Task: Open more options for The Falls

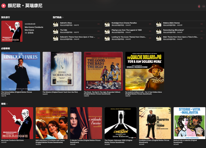Action: tap(99, 31)
